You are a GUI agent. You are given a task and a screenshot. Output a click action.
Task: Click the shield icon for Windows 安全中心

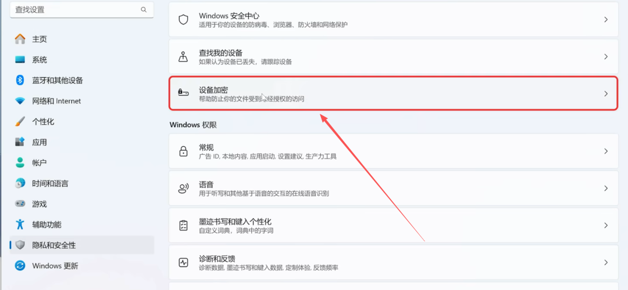click(183, 20)
